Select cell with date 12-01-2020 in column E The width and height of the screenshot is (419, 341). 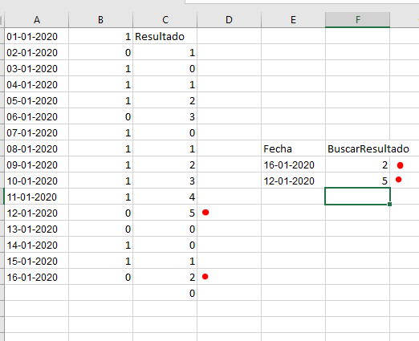click(x=293, y=181)
